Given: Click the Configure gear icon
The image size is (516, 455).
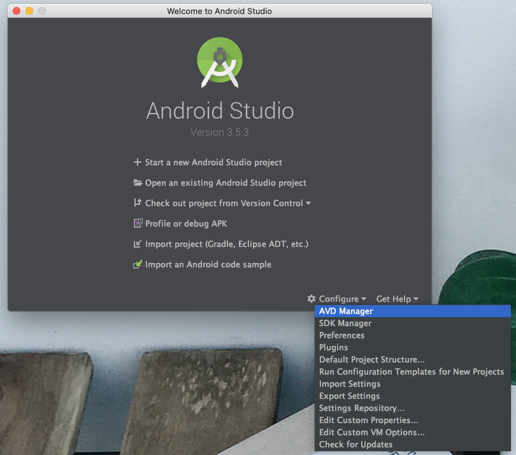Looking at the screenshot, I should point(312,299).
